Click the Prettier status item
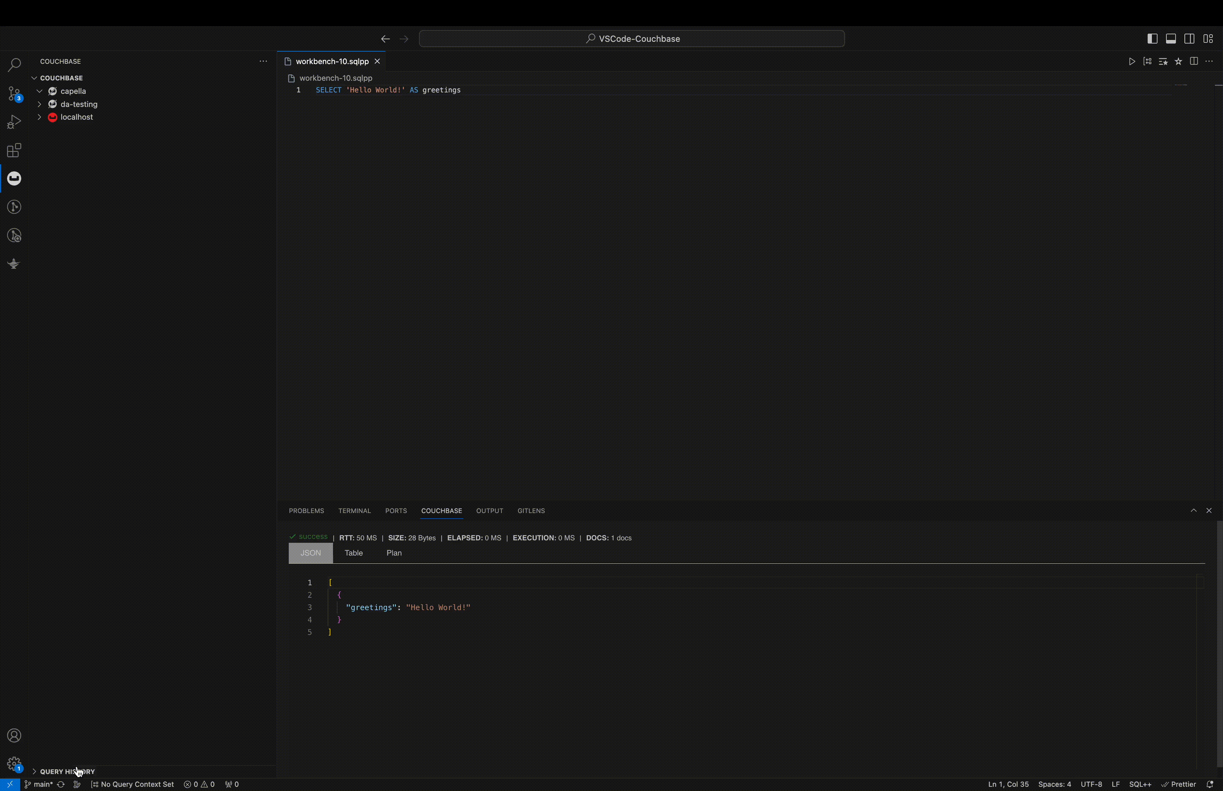 click(1178, 784)
